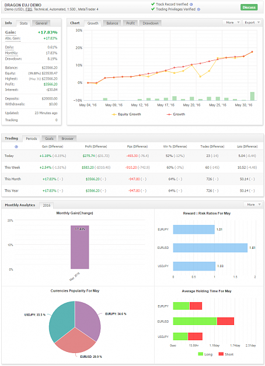Expand the chart Export dropdown
Viewport: 265px width, 366px height.
point(252,22)
